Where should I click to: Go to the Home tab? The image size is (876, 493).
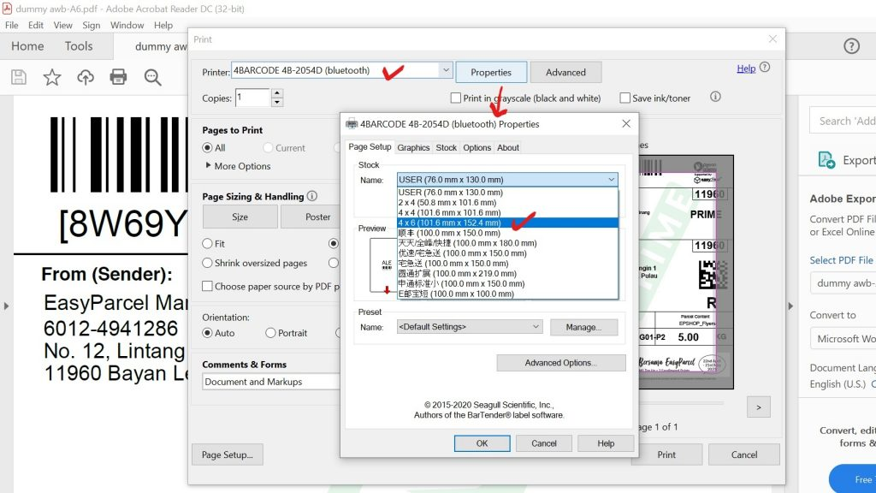[27, 46]
